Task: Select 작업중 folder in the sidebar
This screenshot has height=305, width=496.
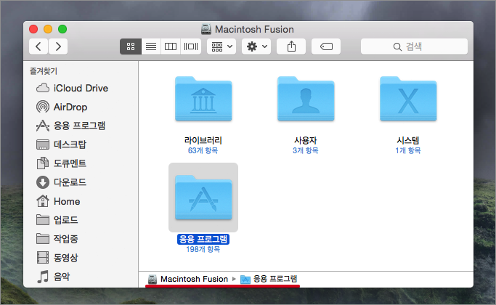Action: click(x=57, y=239)
